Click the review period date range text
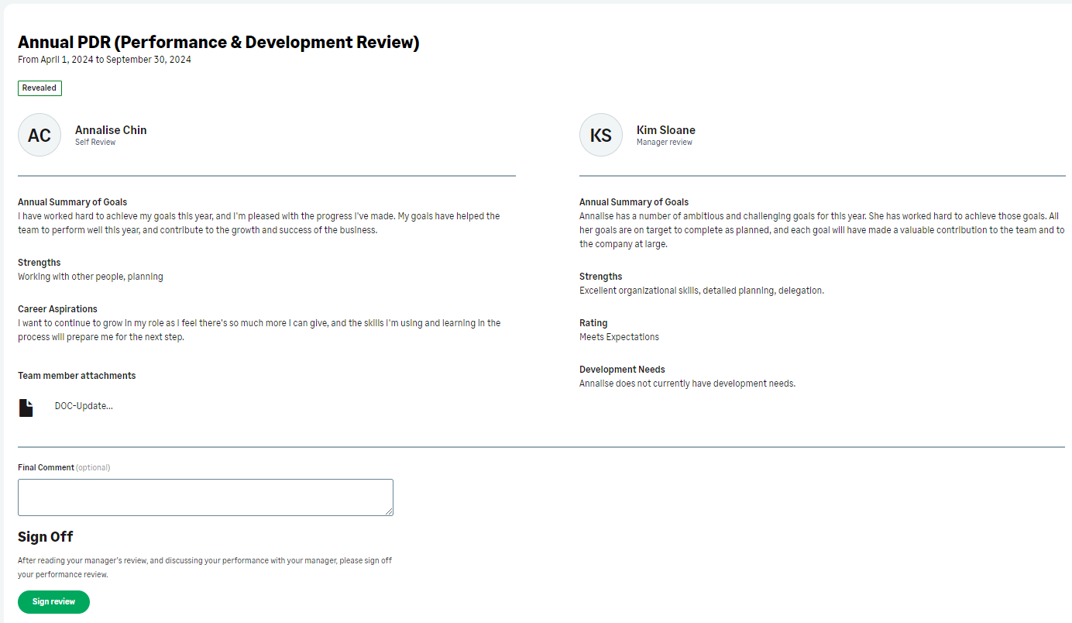 click(x=105, y=60)
